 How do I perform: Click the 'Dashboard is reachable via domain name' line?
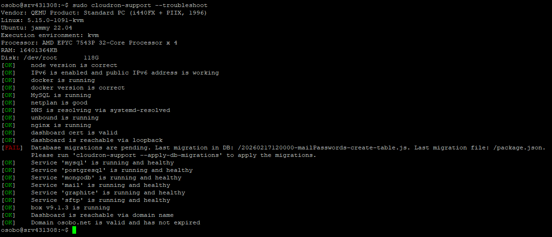(102, 215)
